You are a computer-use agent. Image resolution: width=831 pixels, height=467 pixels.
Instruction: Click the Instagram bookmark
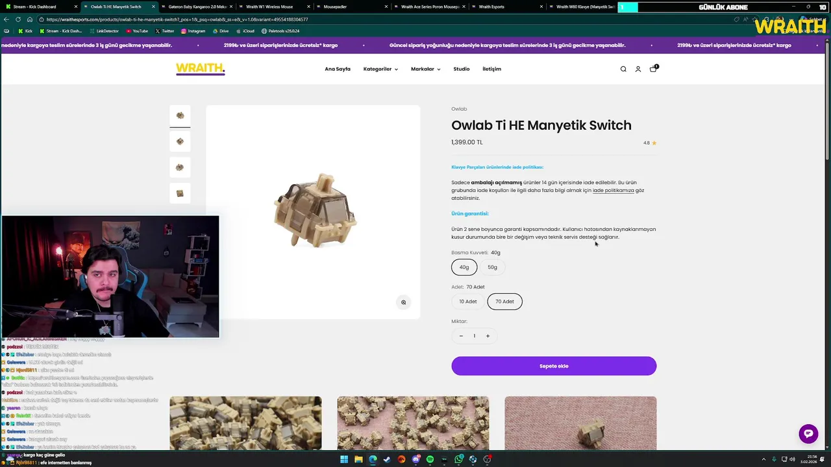(x=193, y=31)
